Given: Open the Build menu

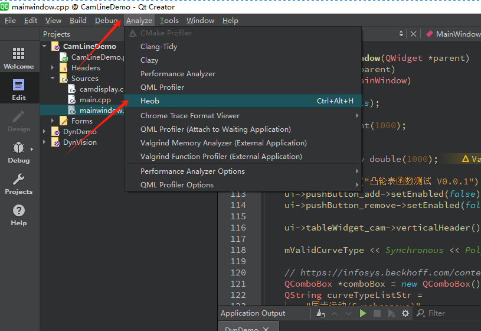Looking at the screenshot, I should (78, 21).
